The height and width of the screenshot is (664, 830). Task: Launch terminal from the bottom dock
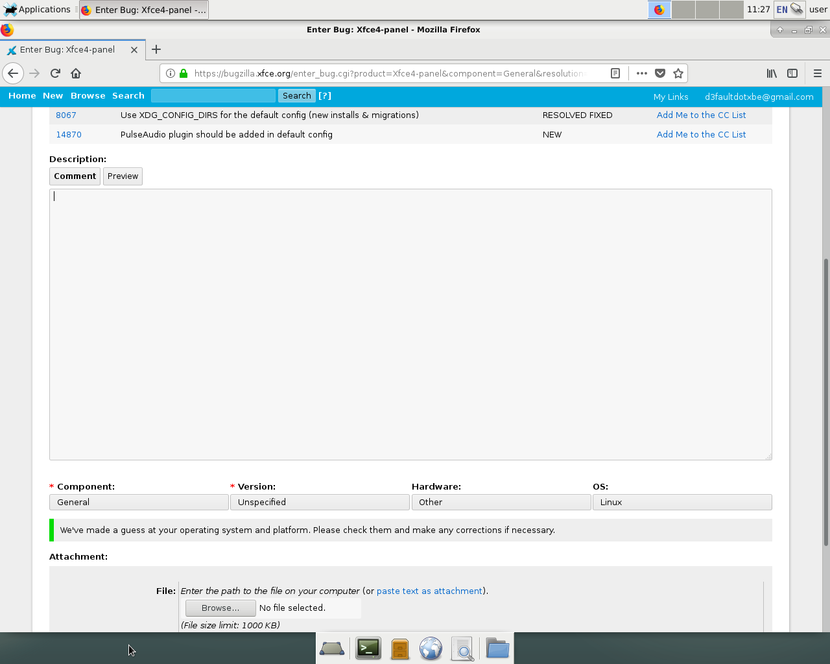pos(368,648)
